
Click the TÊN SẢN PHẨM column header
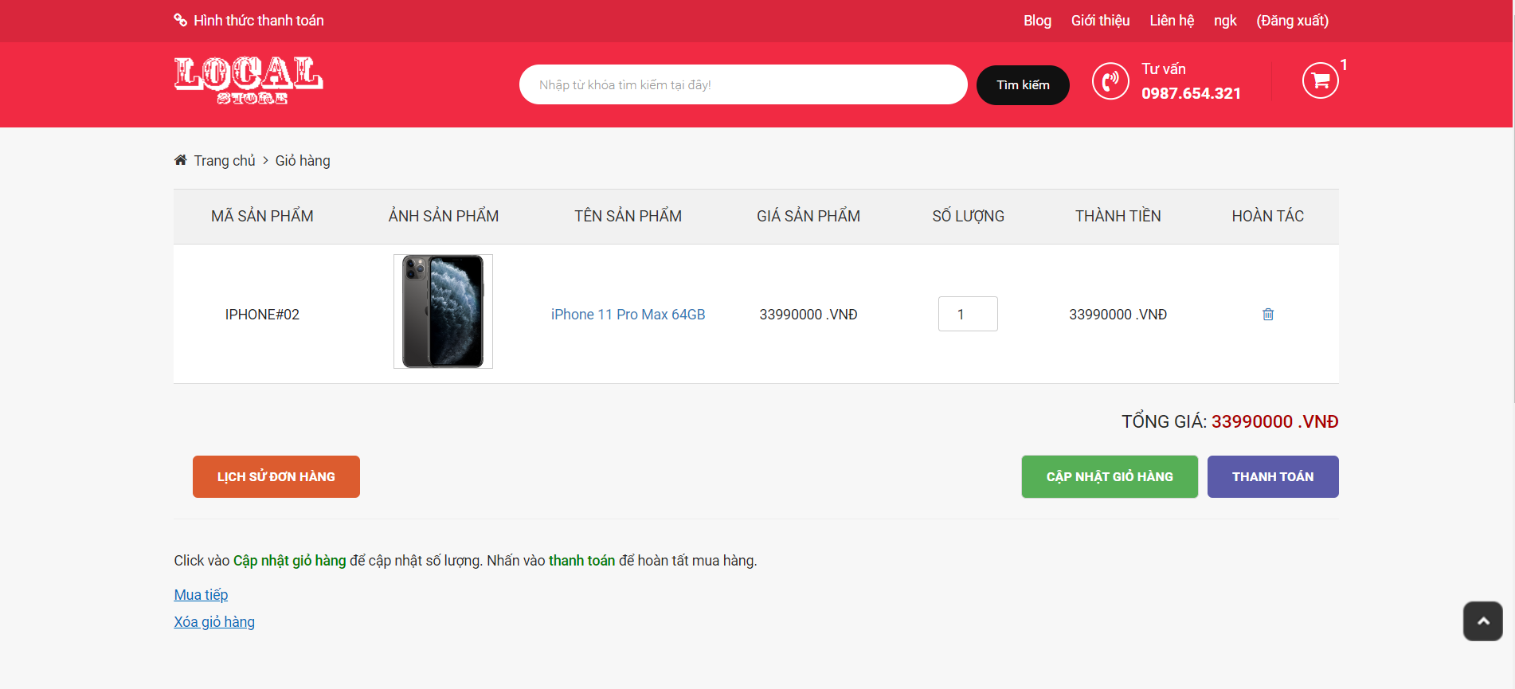[628, 216]
